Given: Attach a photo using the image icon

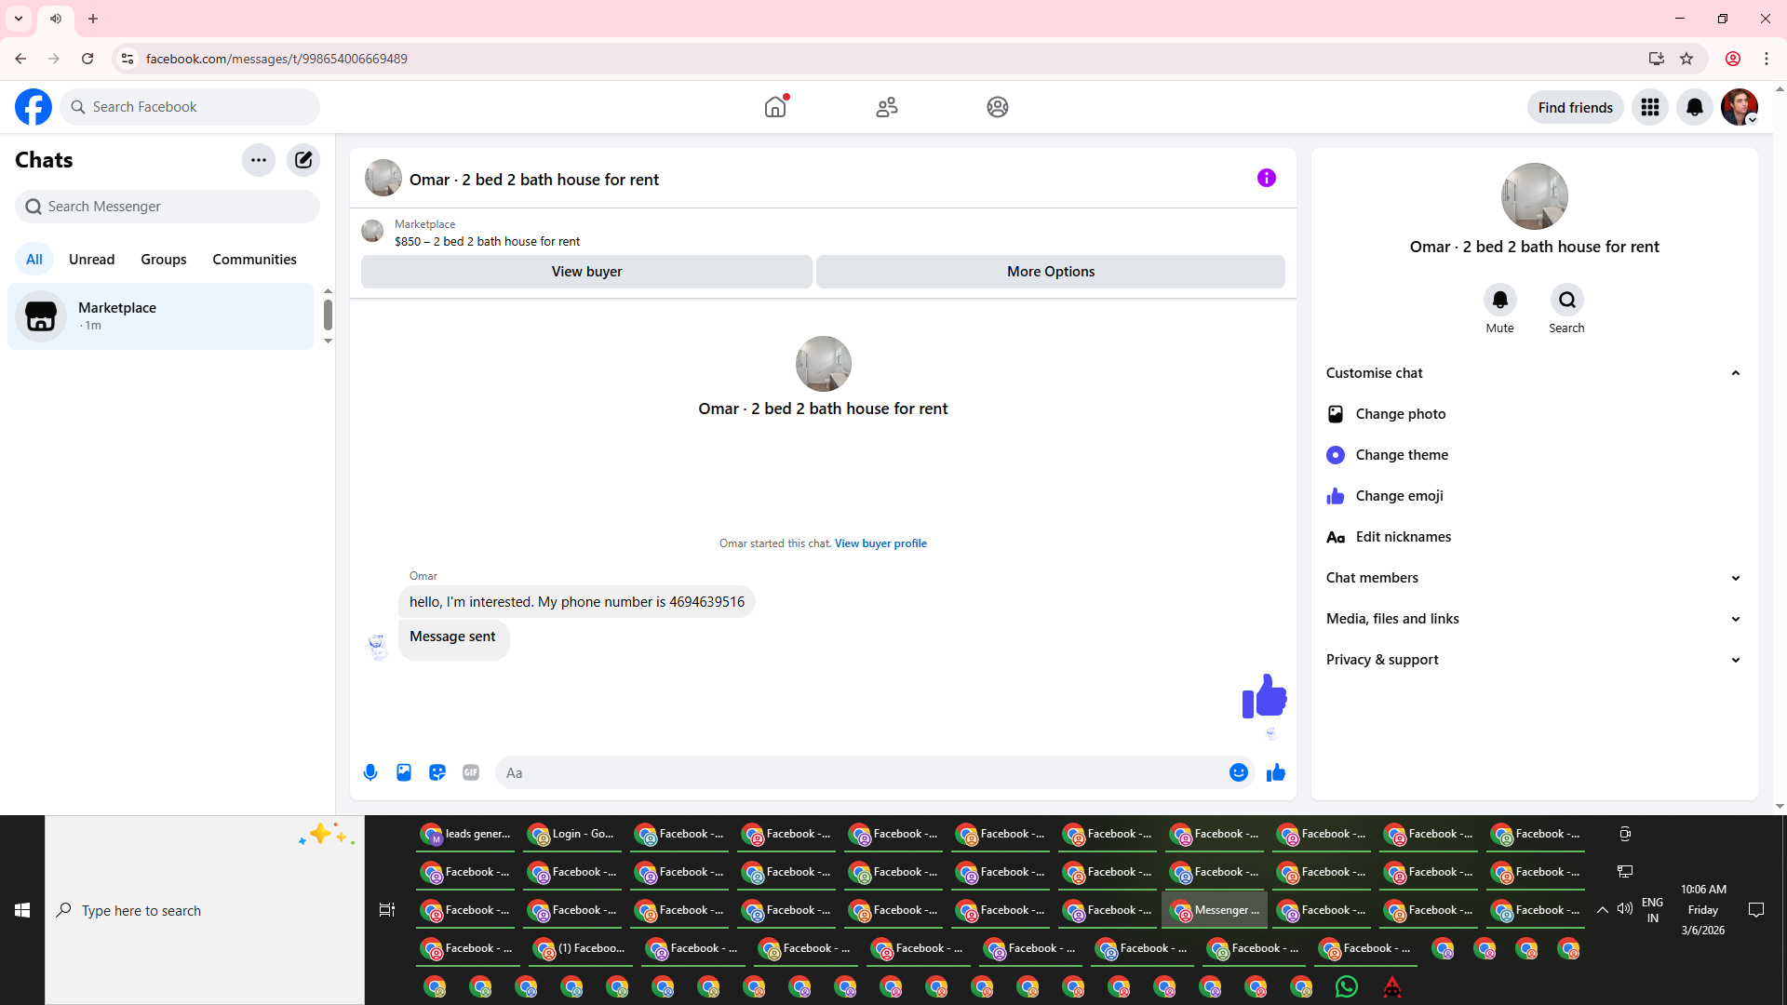Looking at the screenshot, I should coord(404,772).
